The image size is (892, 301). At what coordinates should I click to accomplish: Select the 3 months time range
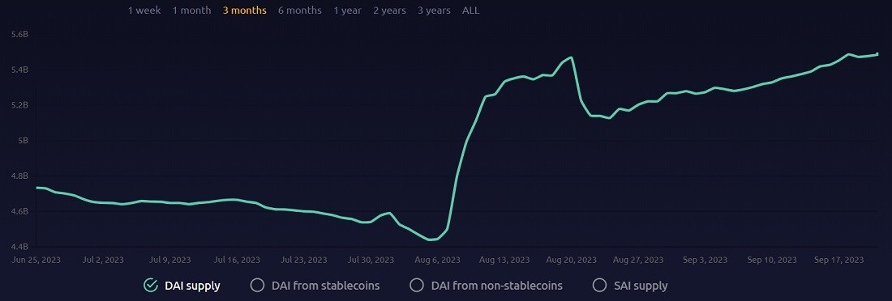(x=245, y=11)
